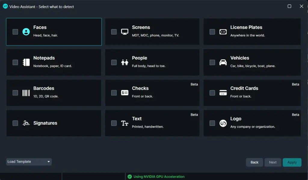Maximize the Video Assistant window
Screen dimensions: 308x180
[x=289, y=6]
